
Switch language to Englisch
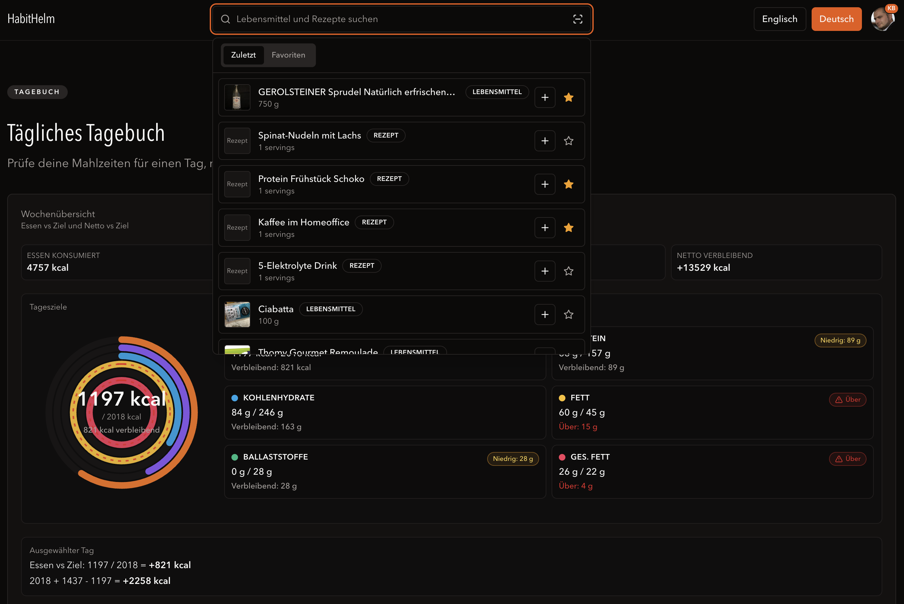click(x=779, y=19)
